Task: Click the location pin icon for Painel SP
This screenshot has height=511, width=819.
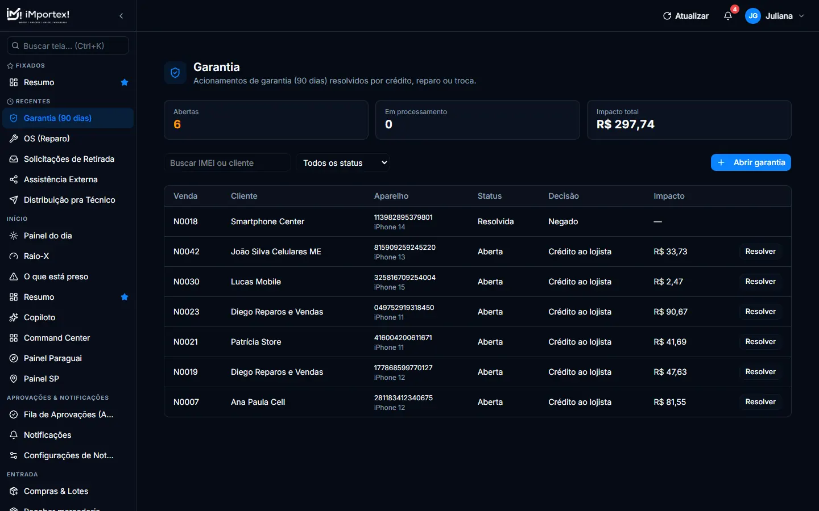Action: click(x=14, y=379)
